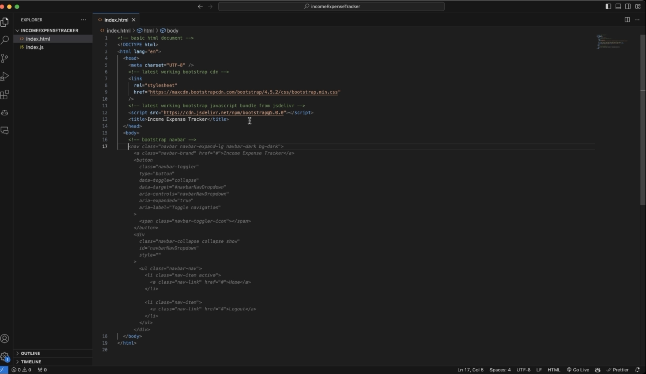646x374 pixels.
Task: Open the Copilot icon in activity bar
Action: click(5, 113)
